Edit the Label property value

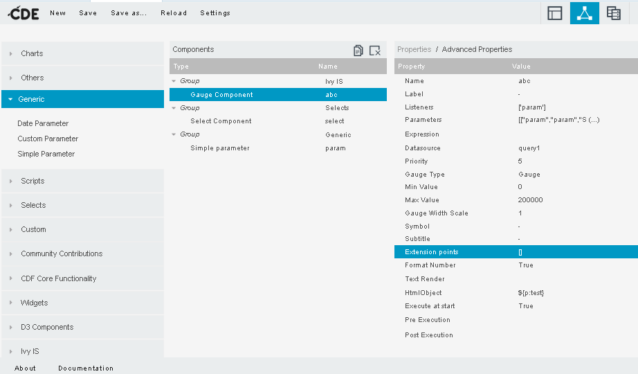coord(519,94)
